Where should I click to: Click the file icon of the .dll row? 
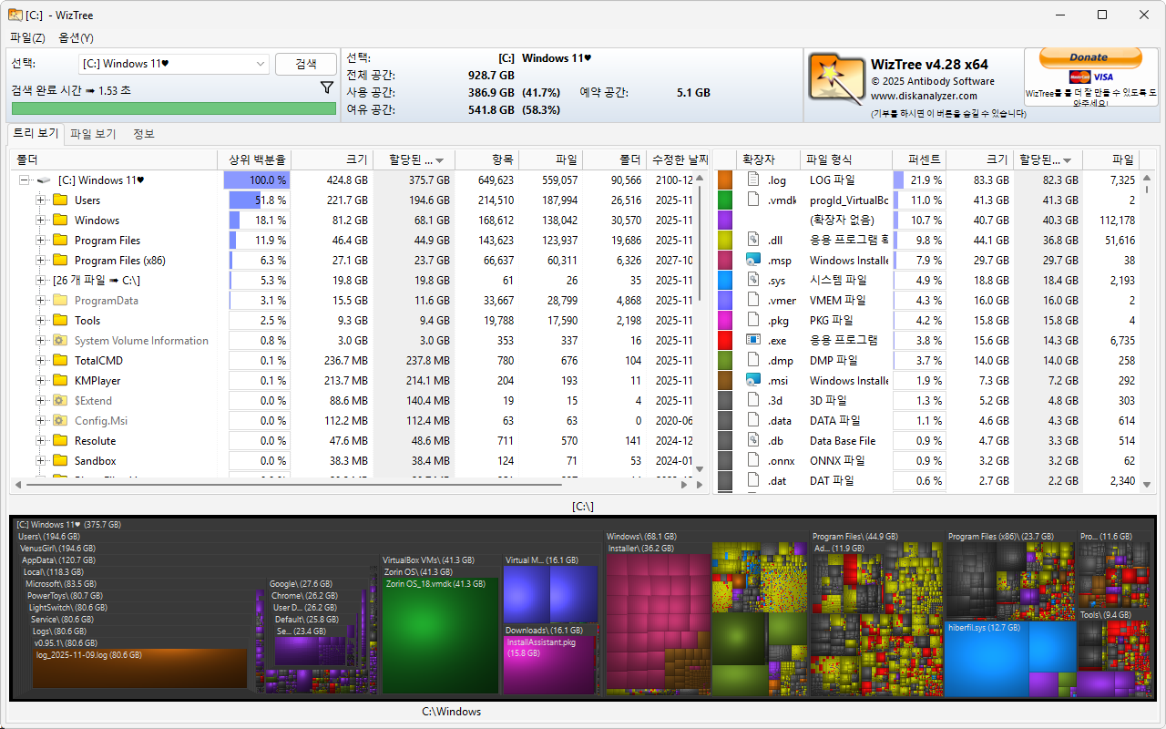coord(753,241)
